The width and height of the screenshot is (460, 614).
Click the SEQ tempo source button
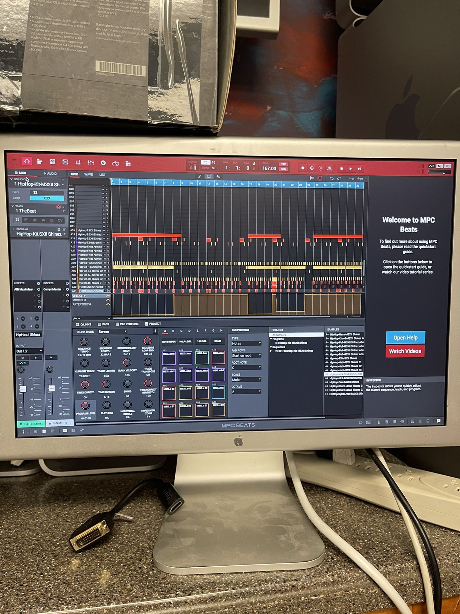(x=283, y=169)
